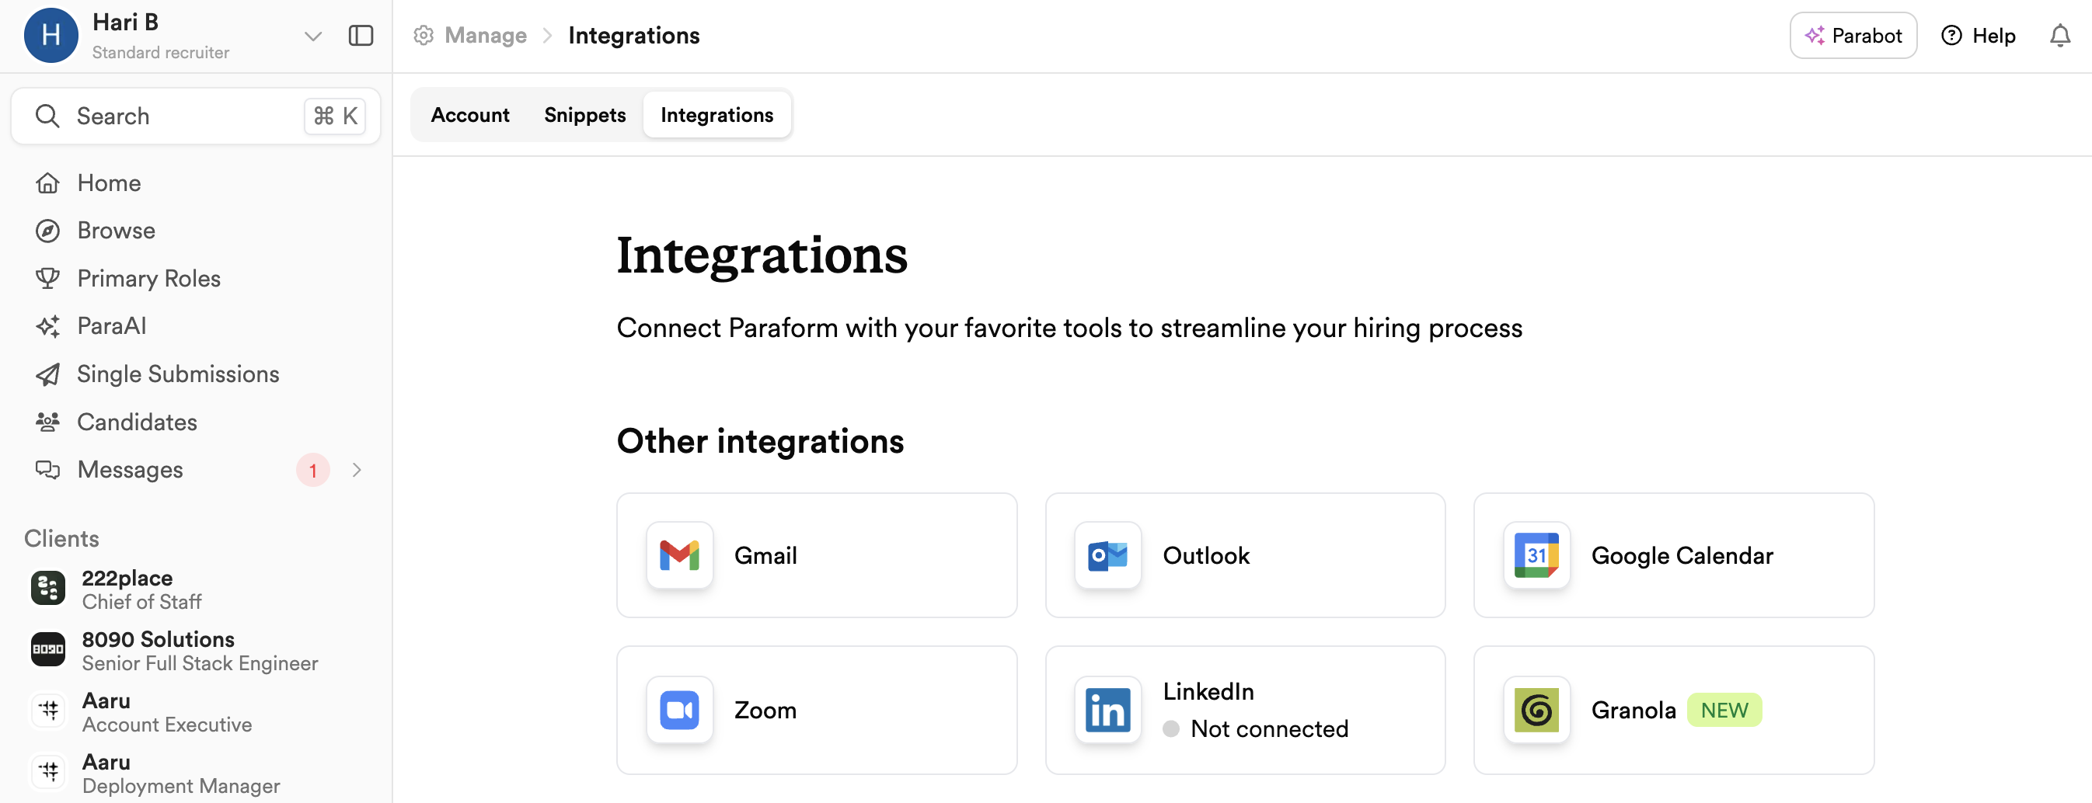
Task: Open the LinkedIn integration icon
Action: (x=1107, y=711)
